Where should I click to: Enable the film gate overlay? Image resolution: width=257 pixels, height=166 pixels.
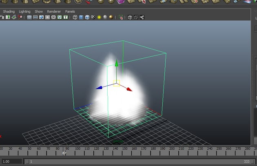coord(35,18)
